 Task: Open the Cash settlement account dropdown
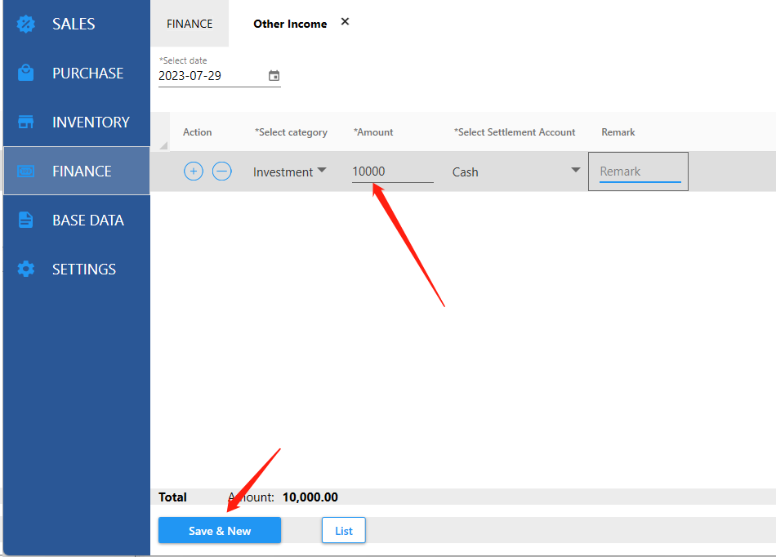(575, 171)
